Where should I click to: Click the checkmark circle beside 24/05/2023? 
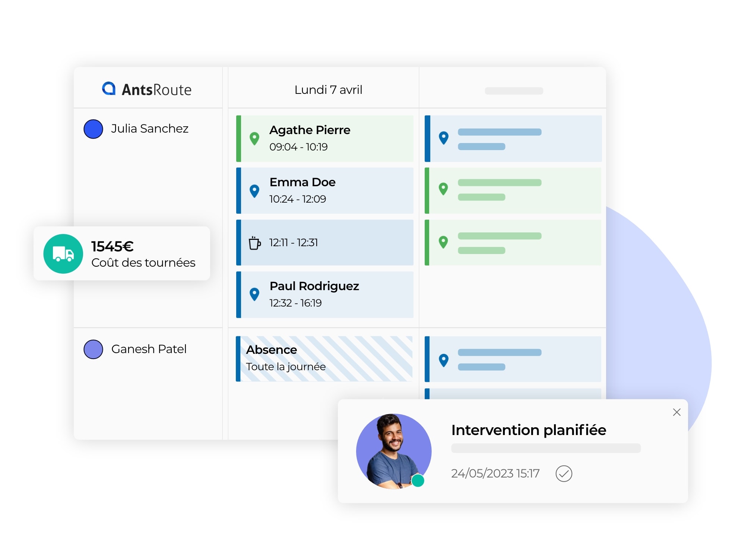564,473
